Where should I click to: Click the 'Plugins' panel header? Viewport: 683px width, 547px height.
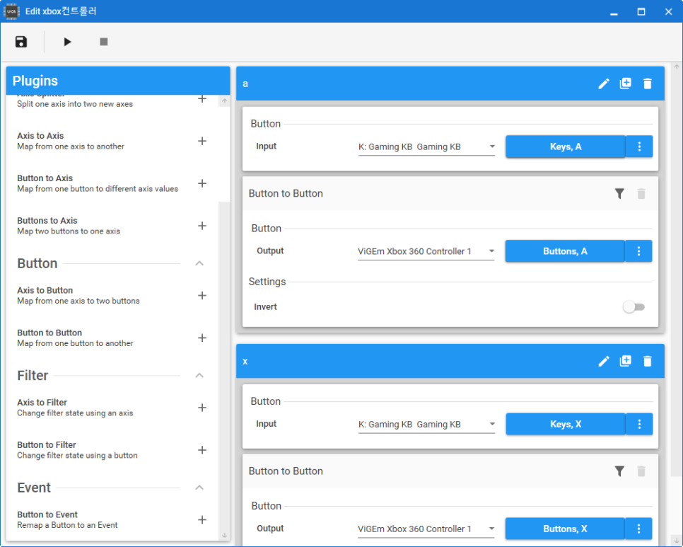click(118, 81)
